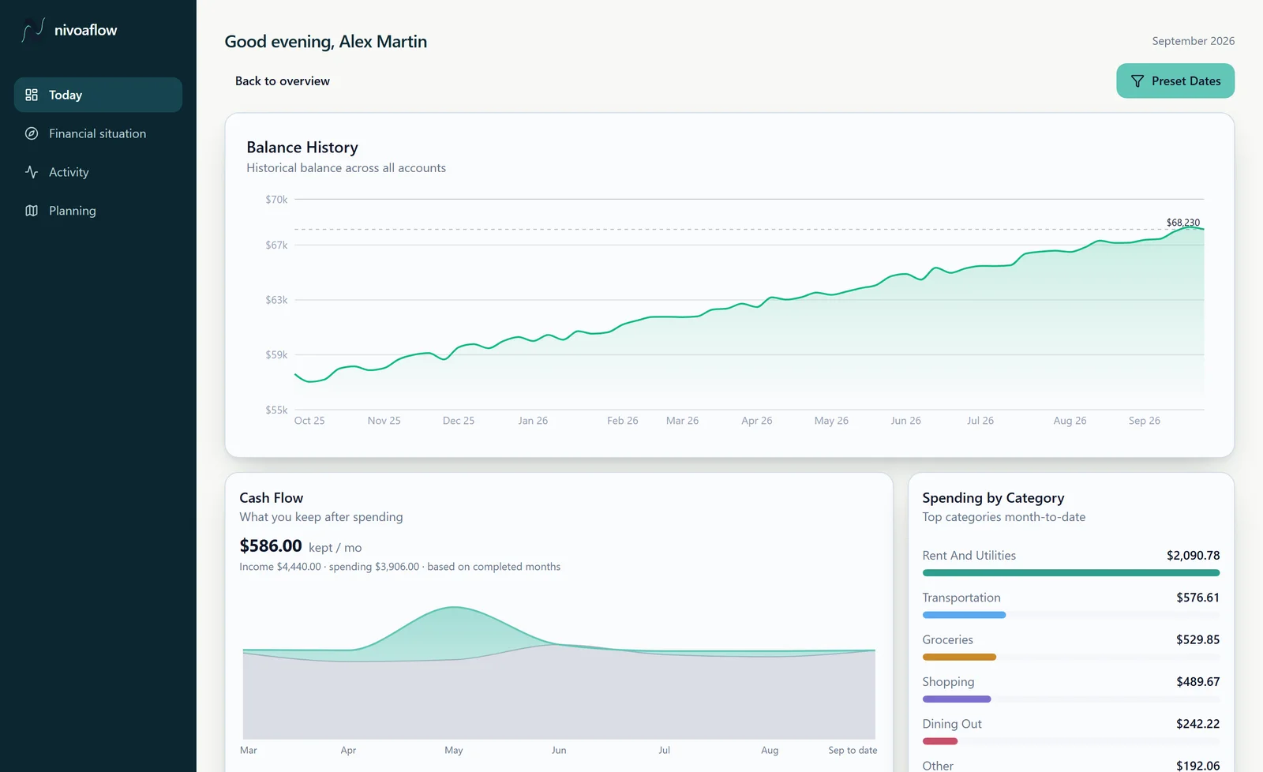Click the Planning map icon

[32, 211]
